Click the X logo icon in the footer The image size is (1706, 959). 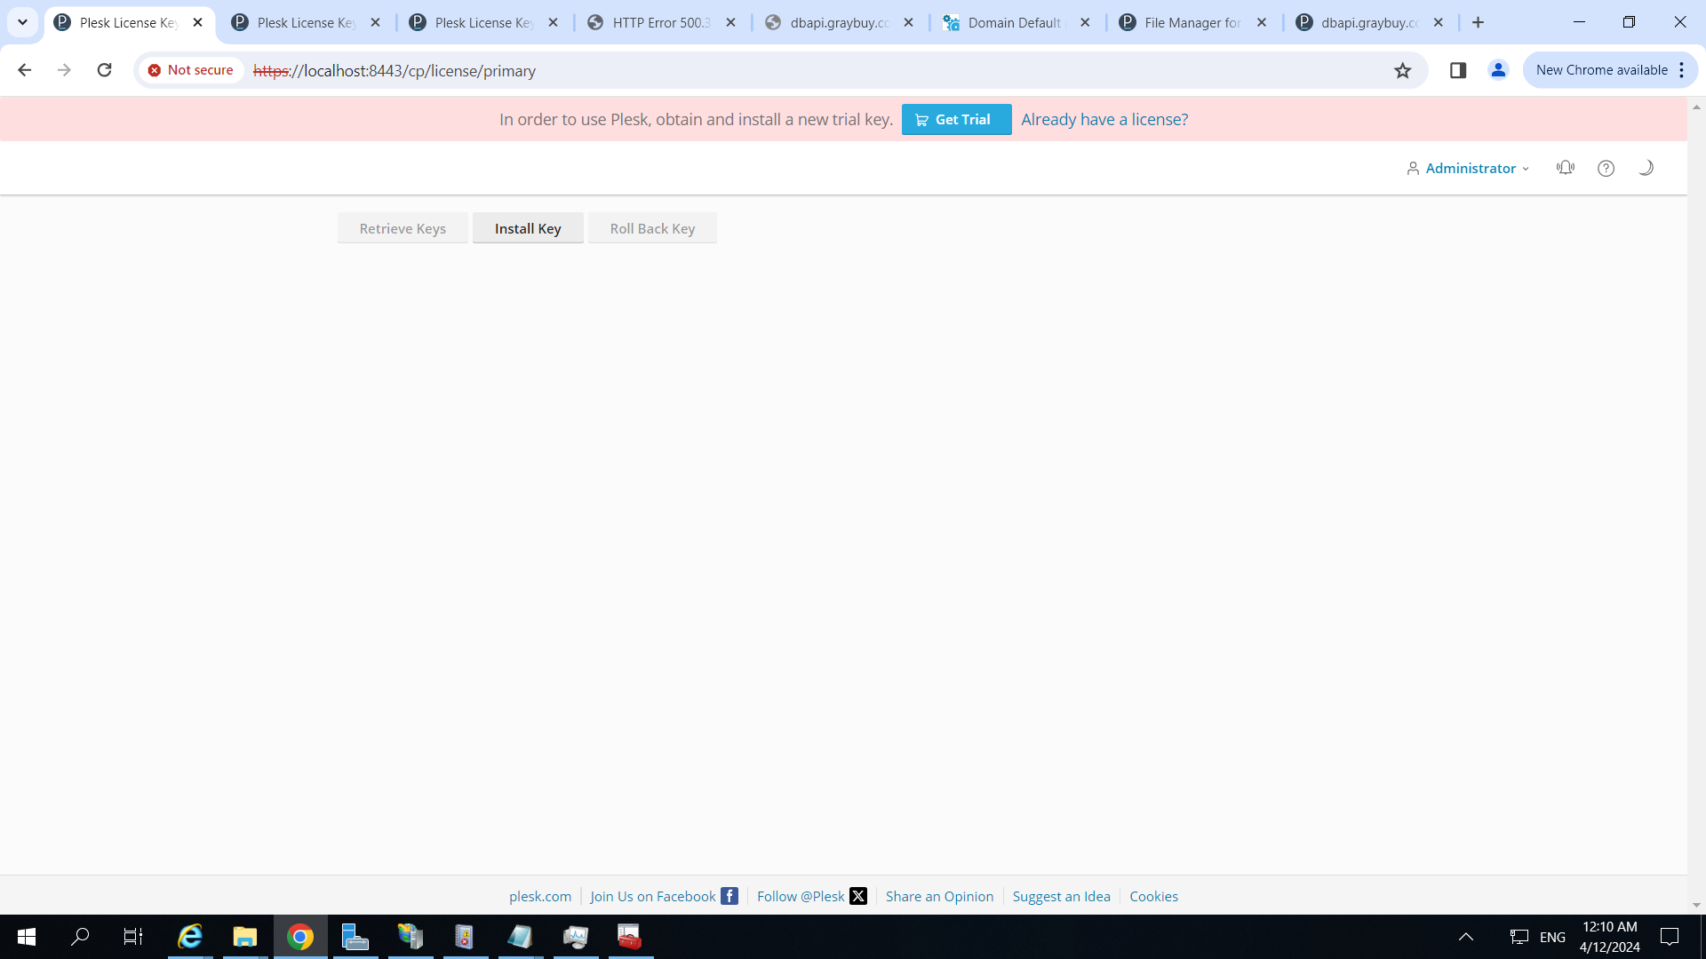[x=858, y=896]
